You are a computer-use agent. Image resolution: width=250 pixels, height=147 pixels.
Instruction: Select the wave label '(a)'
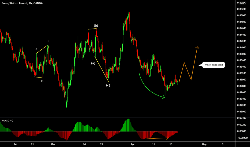click(93, 63)
